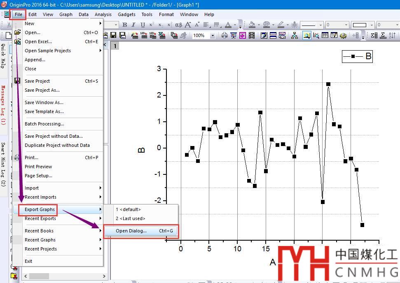Expand the New submenu arrow
400x283 pixels.
[x=100, y=23]
